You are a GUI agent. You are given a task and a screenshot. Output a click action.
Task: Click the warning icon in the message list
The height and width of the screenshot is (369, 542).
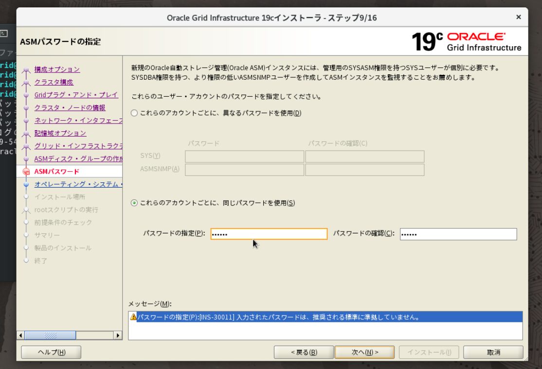133,316
